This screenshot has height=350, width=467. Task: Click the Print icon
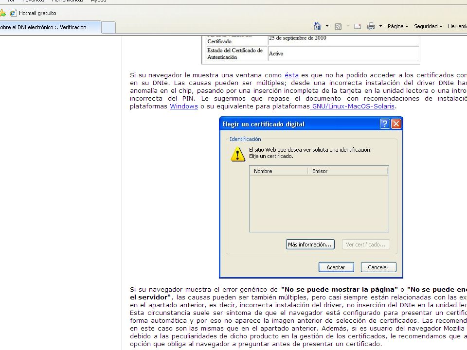click(x=371, y=26)
